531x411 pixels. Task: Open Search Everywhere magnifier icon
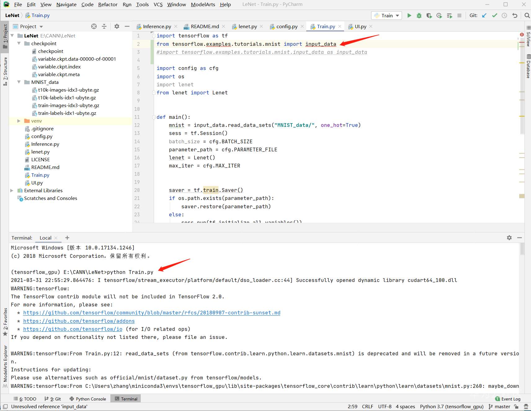coord(527,15)
